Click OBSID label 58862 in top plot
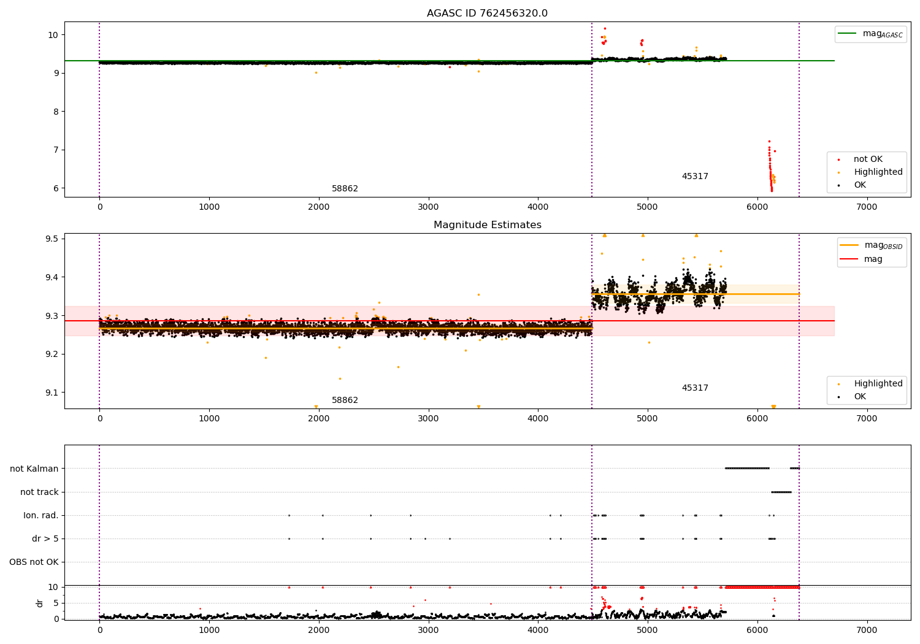This screenshot has width=920, height=644. point(345,189)
